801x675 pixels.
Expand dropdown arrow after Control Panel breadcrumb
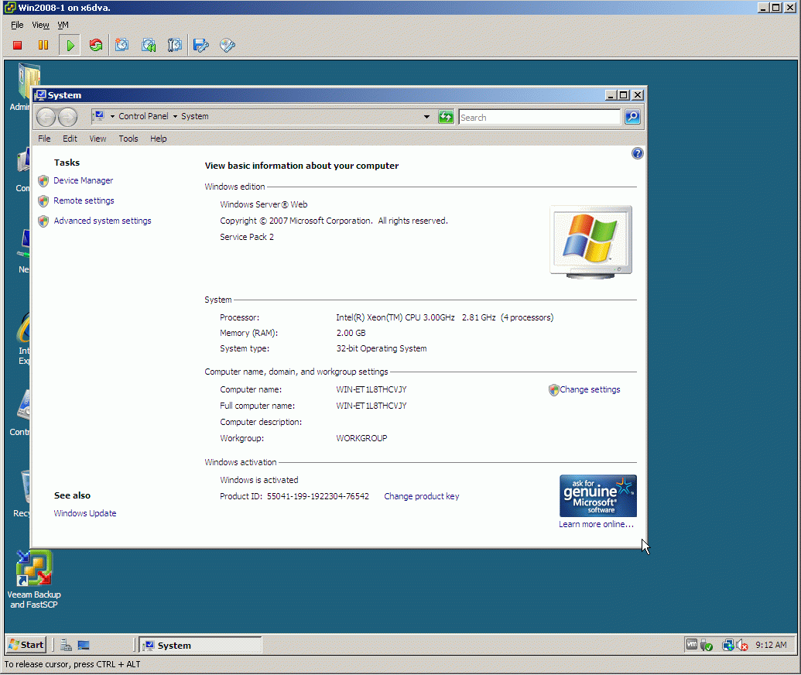click(x=175, y=117)
